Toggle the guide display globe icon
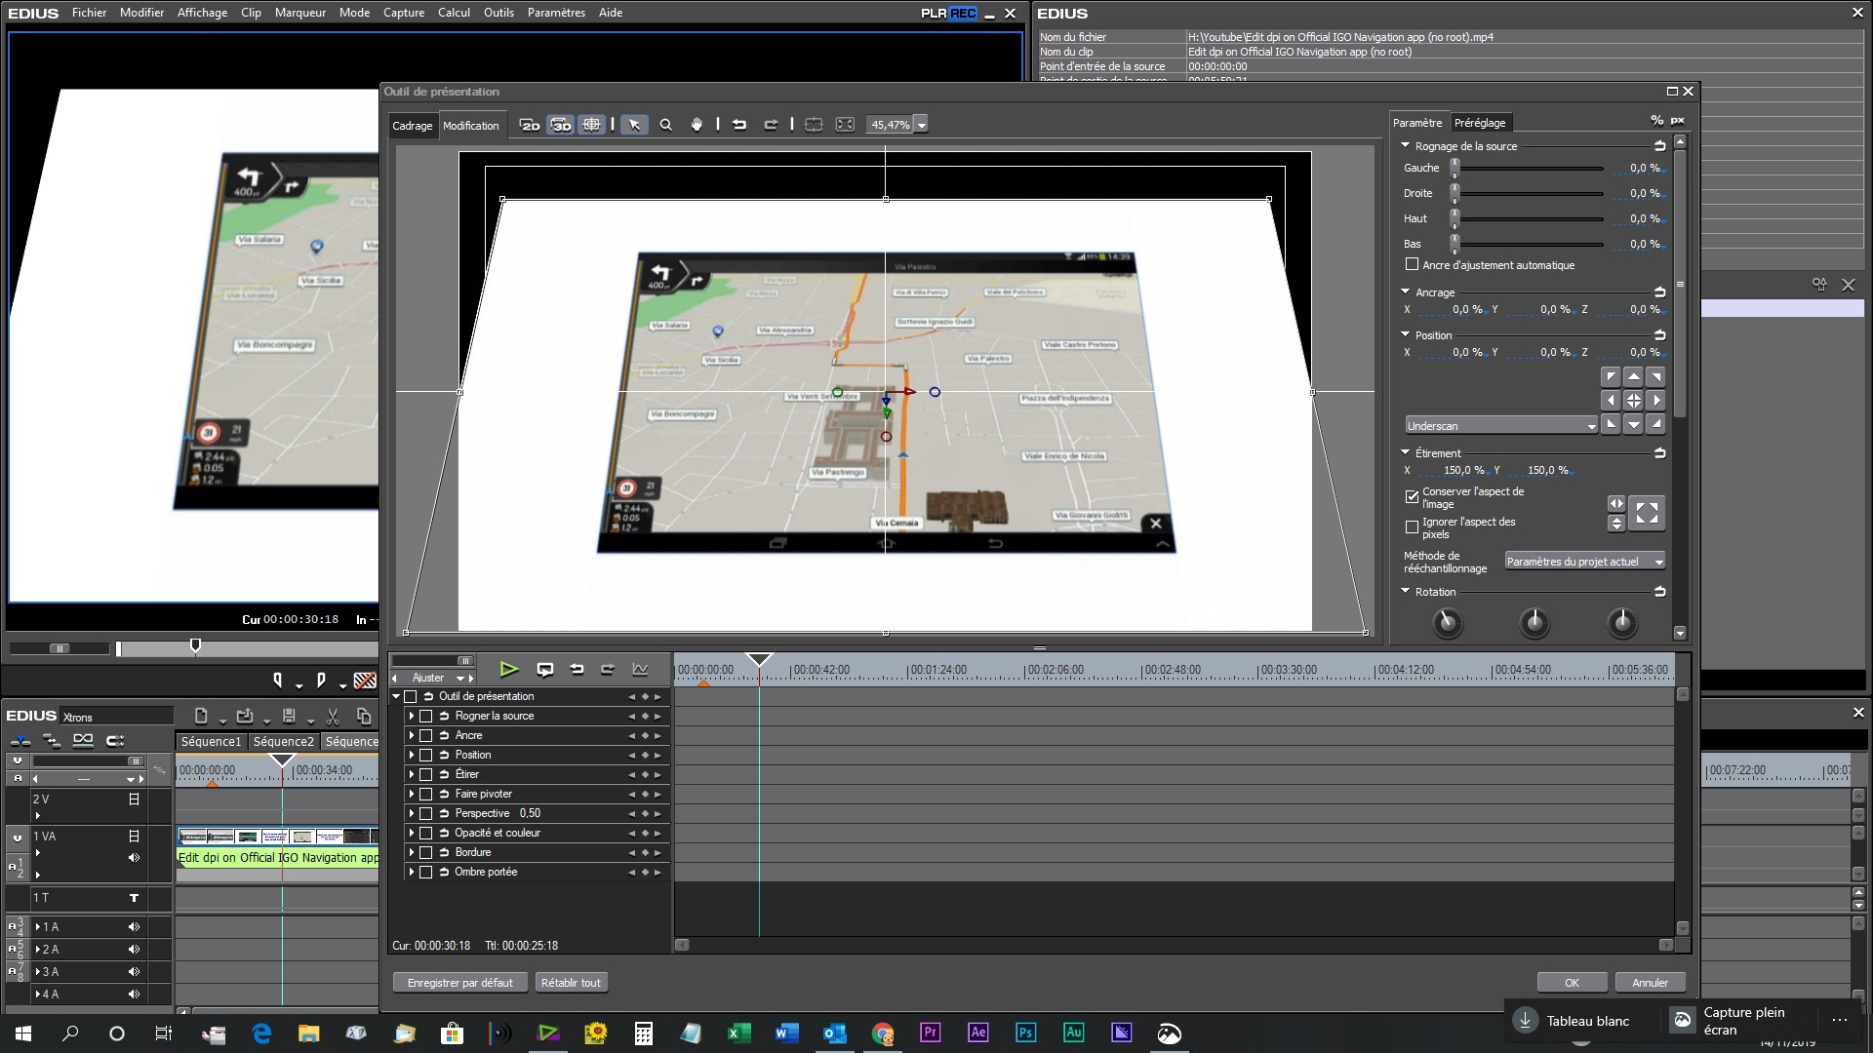1873x1053 pixels. 591,125
